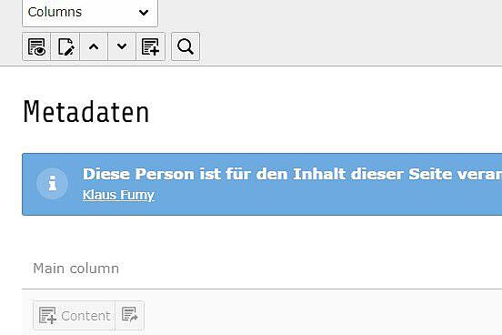Select the Metadaten page heading
The height and width of the screenshot is (335, 502).
[x=86, y=112]
